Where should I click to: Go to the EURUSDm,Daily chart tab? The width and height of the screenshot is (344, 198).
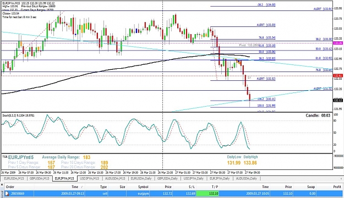pos(141,179)
